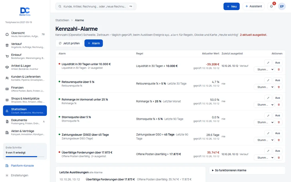The width and height of the screenshot is (291, 182).
Task: Click the Finanzen money icon
Action: [7, 89]
